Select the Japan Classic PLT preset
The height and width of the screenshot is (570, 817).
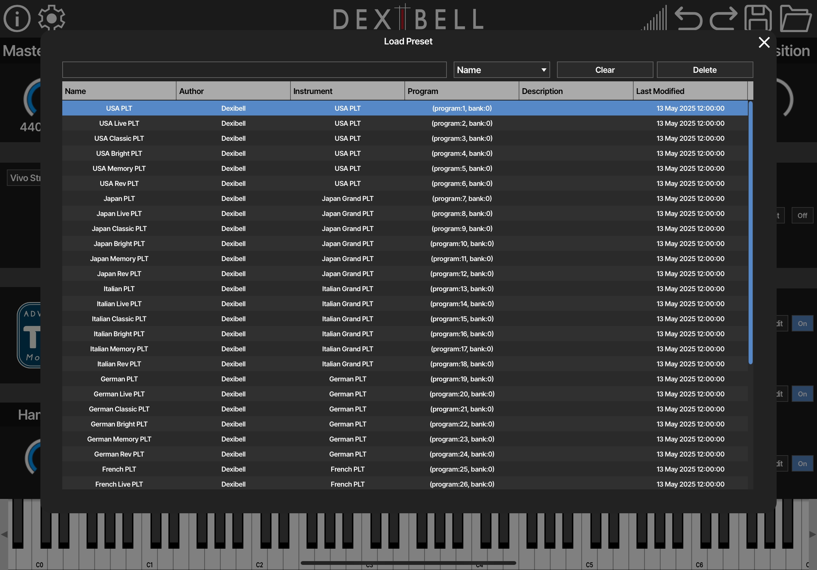coord(119,229)
